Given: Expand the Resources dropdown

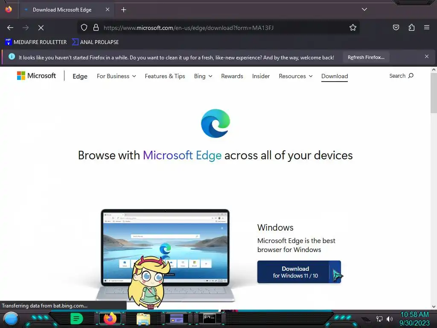Looking at the screenshot, I should point(295,76).
